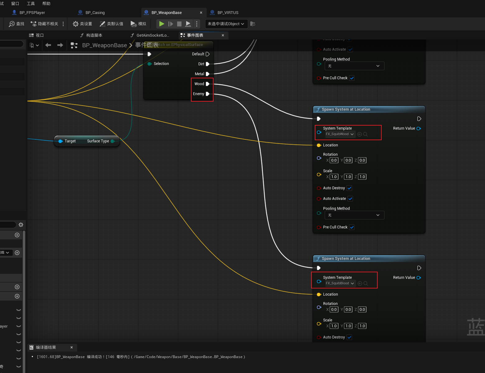The width and height of the screenshot is (485, 373).
Task: Click the Wood exec output pin
Action: tap(208, 84)
